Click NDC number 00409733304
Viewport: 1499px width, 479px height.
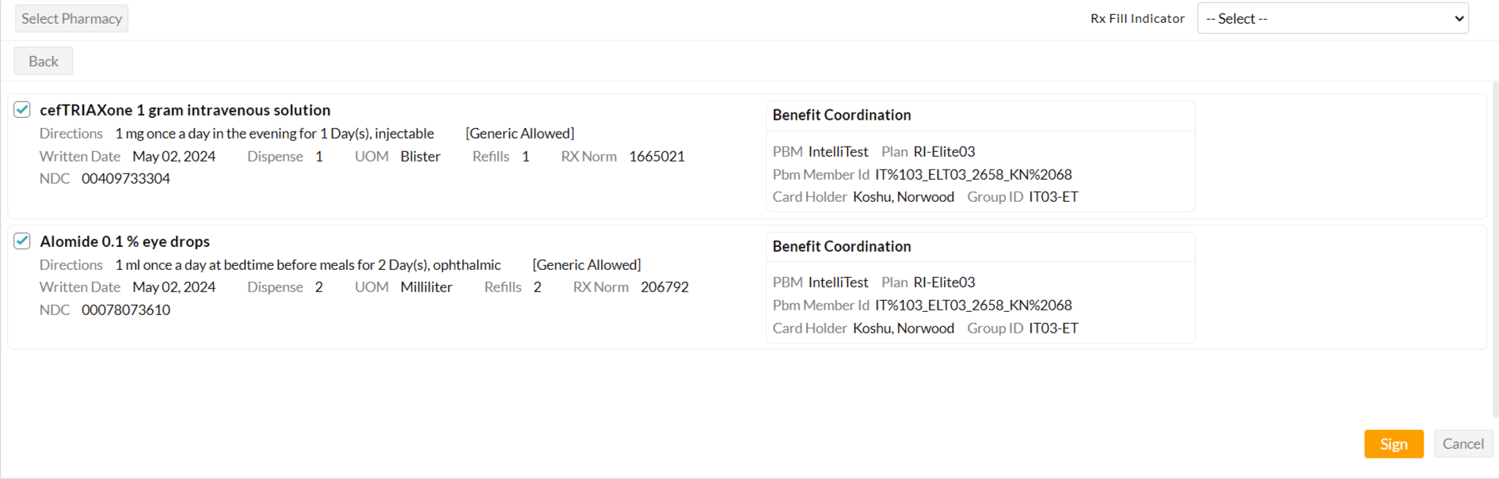tap(126, 179)
